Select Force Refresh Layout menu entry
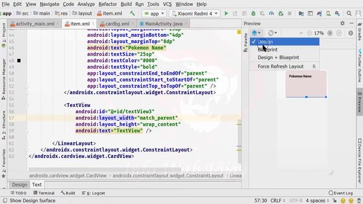The height and width of the screenshot is (204, 363). [x=284, y=66]
